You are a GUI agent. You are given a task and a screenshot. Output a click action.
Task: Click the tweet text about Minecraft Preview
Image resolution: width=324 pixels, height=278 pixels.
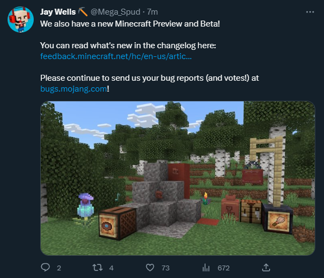point(130,24)
